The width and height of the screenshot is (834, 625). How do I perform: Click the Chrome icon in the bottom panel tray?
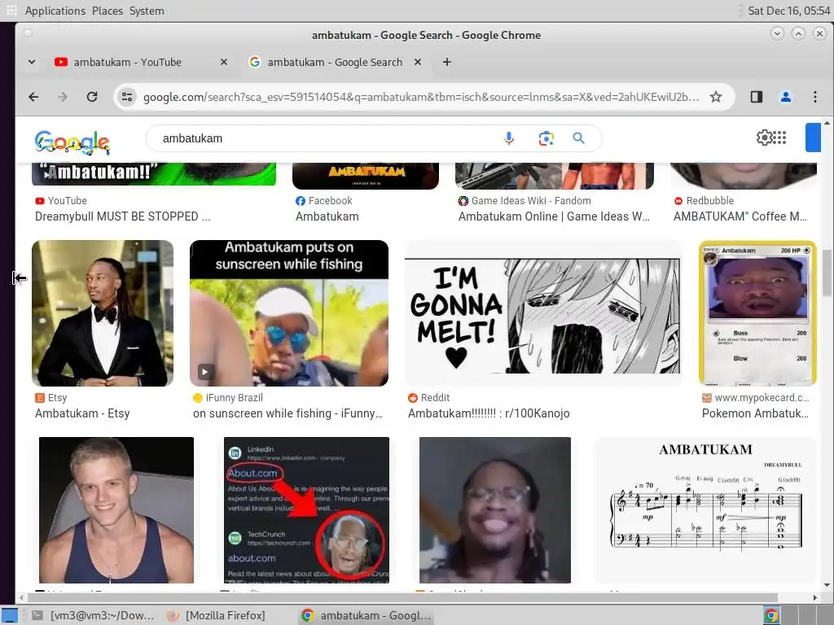[771, 615]
